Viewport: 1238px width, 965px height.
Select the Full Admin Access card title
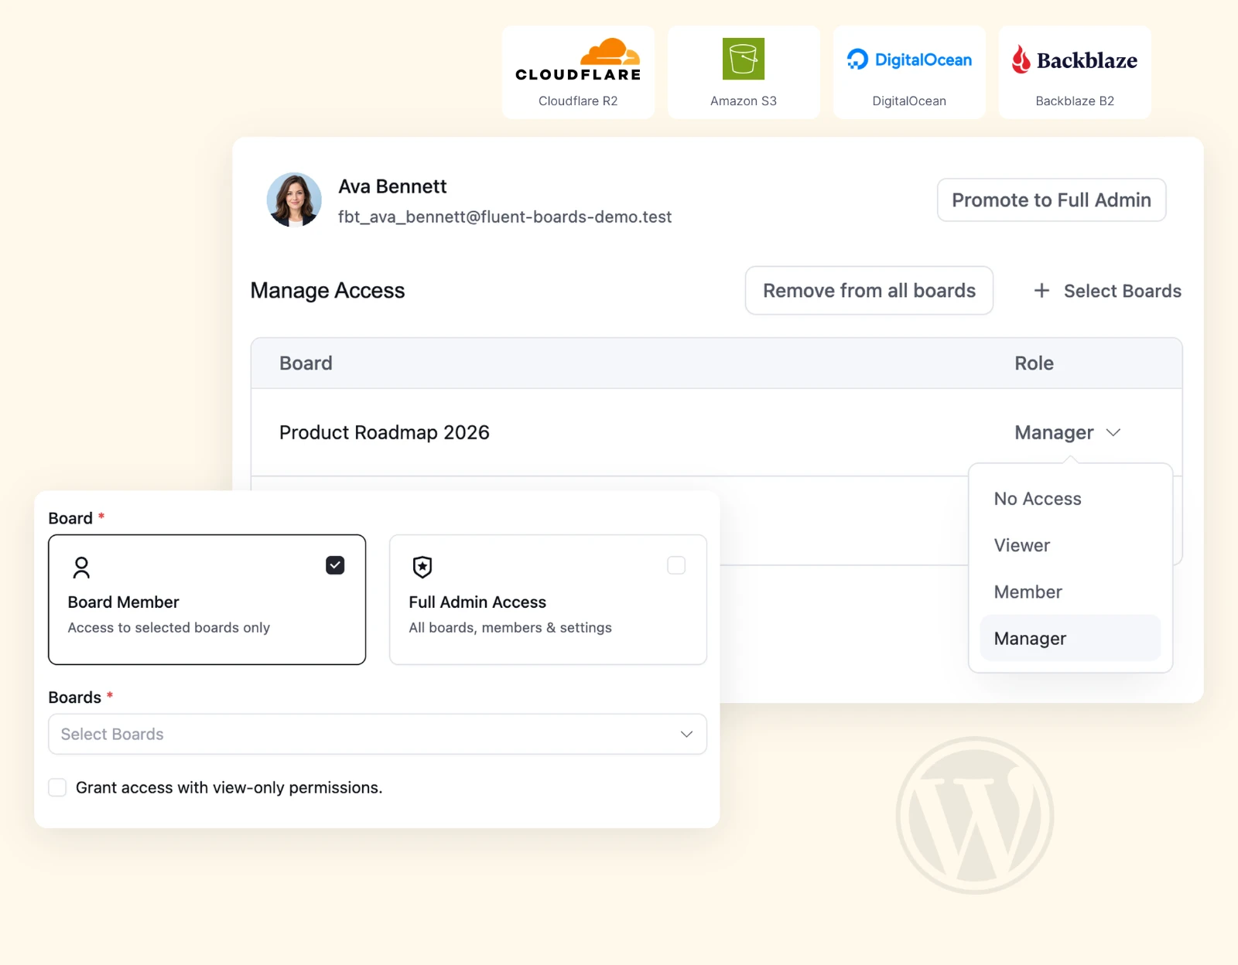477,602
